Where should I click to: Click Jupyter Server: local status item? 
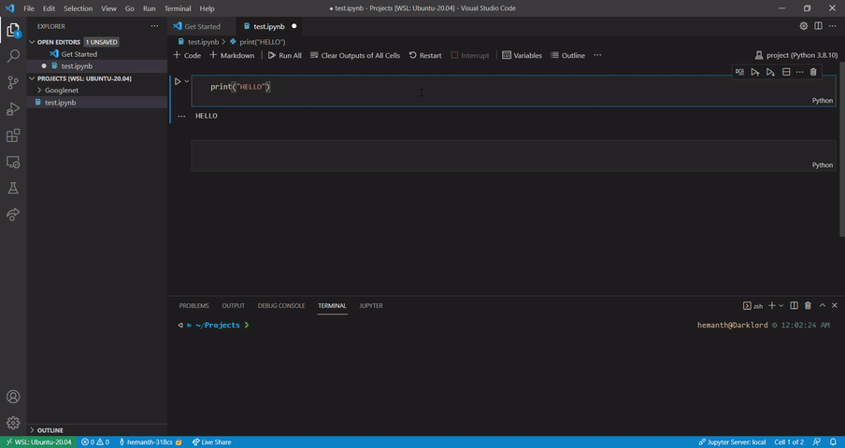[732, 442]
